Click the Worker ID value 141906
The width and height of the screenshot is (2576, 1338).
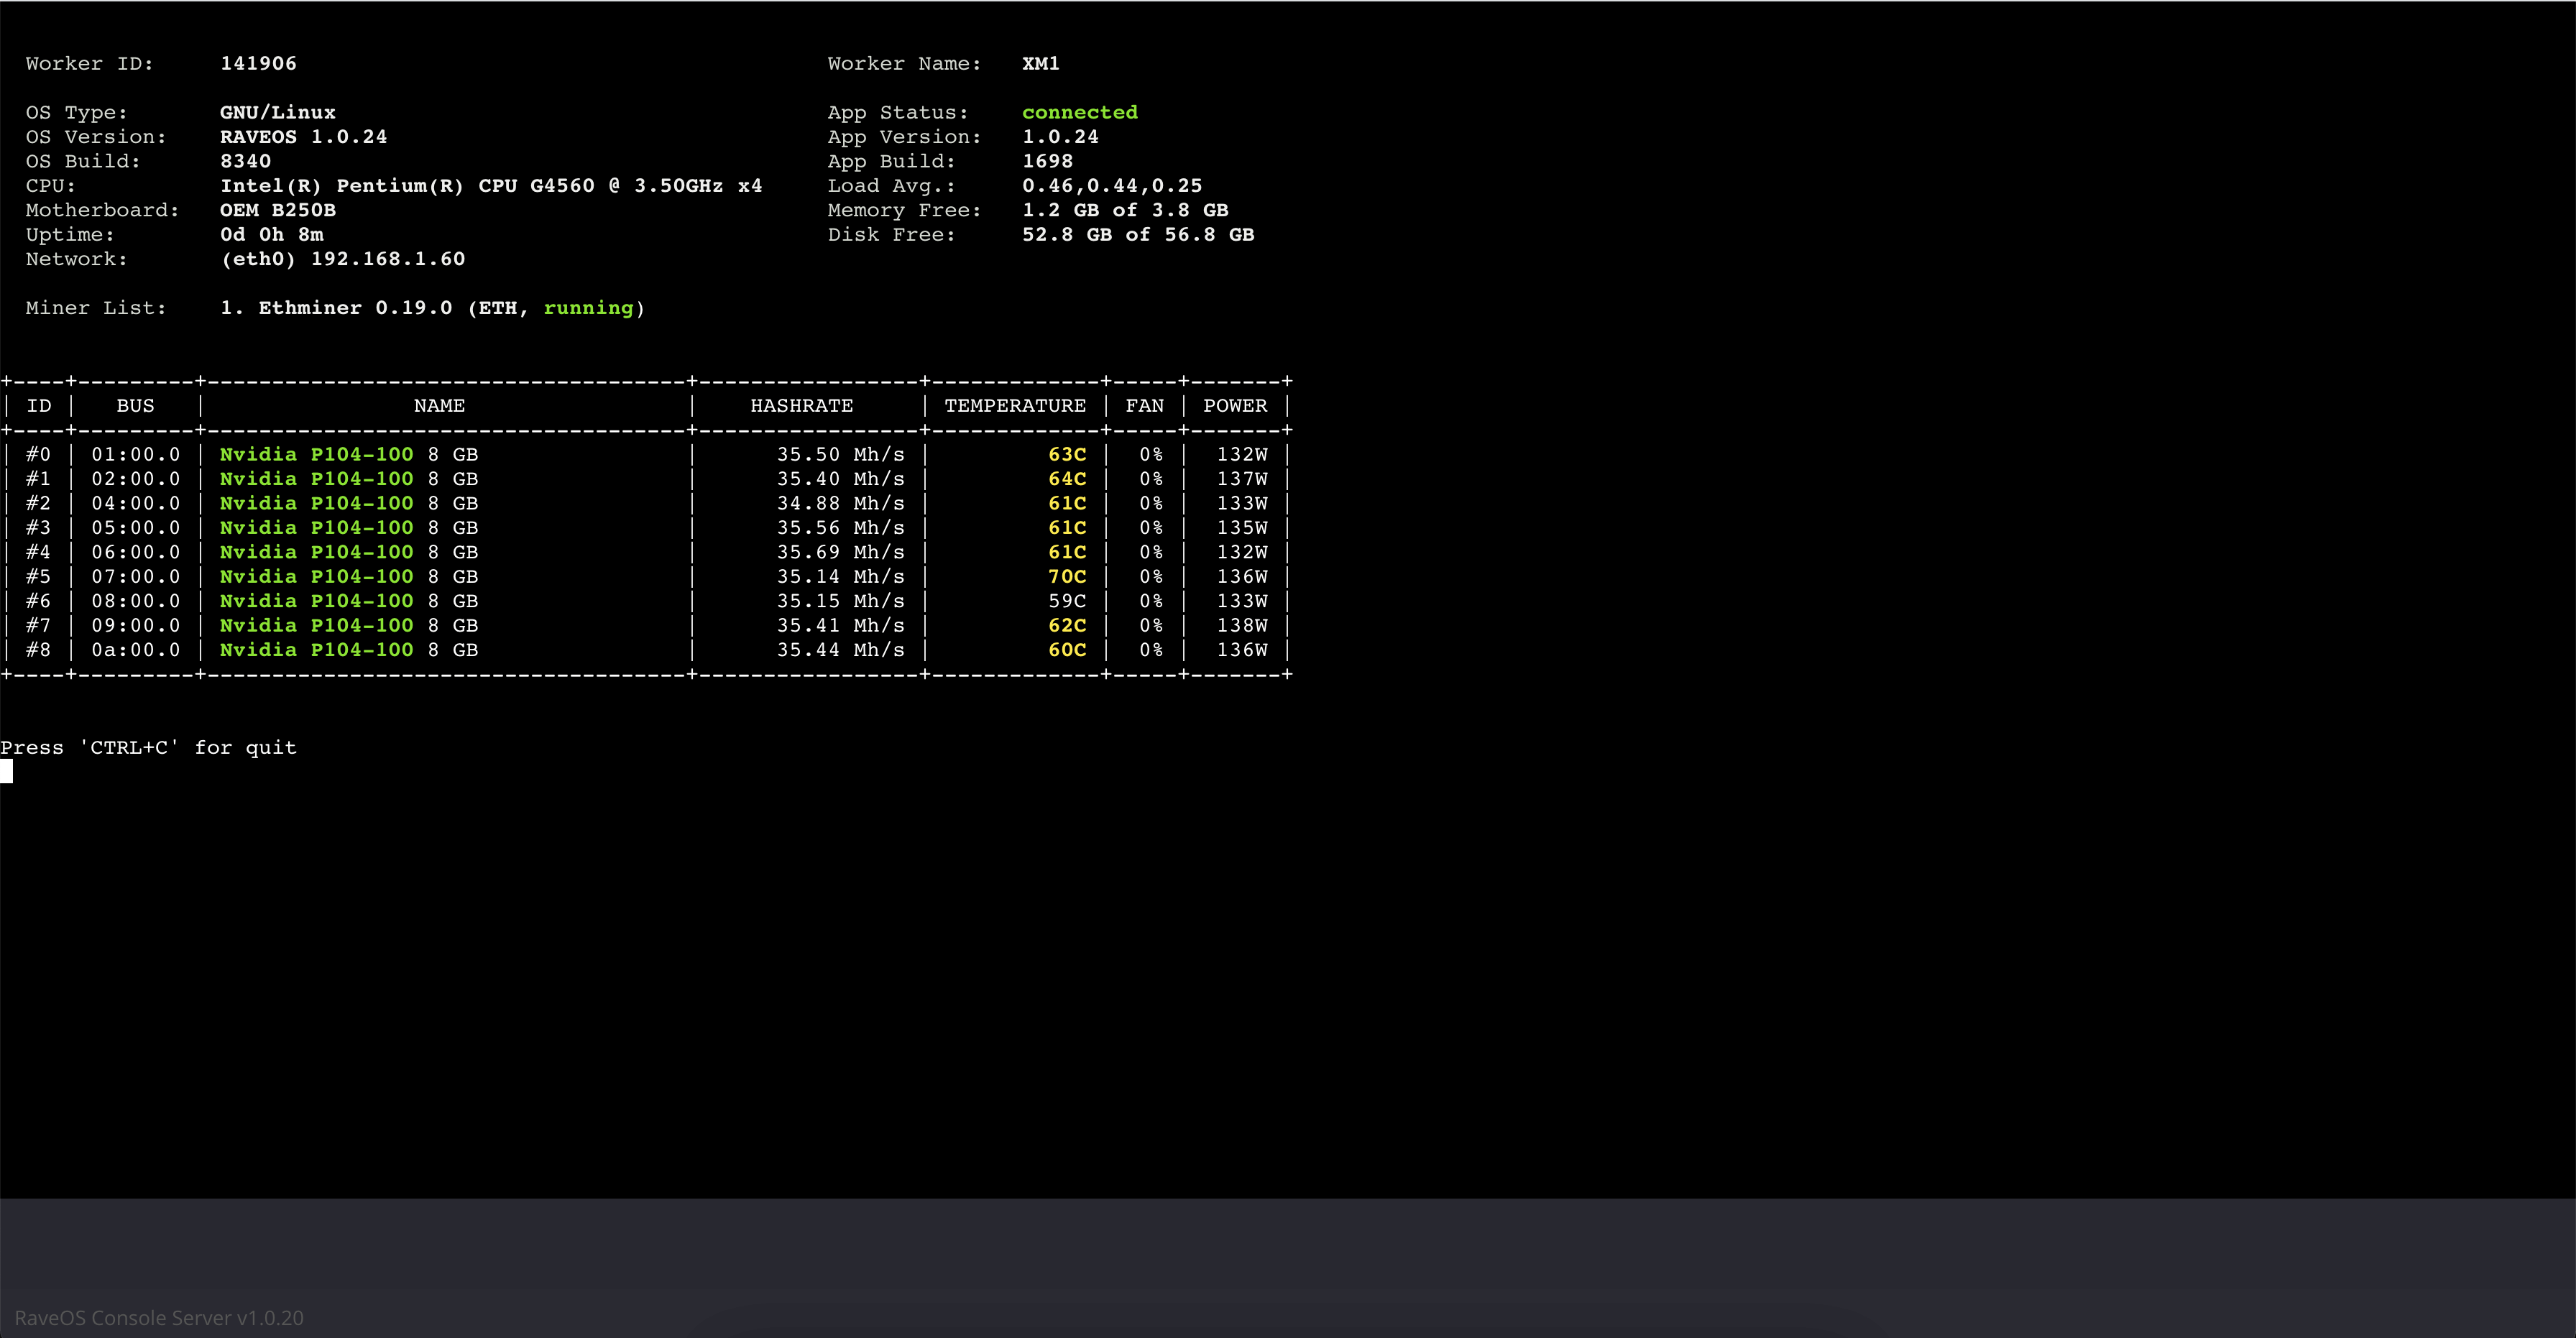coord(258,63)
